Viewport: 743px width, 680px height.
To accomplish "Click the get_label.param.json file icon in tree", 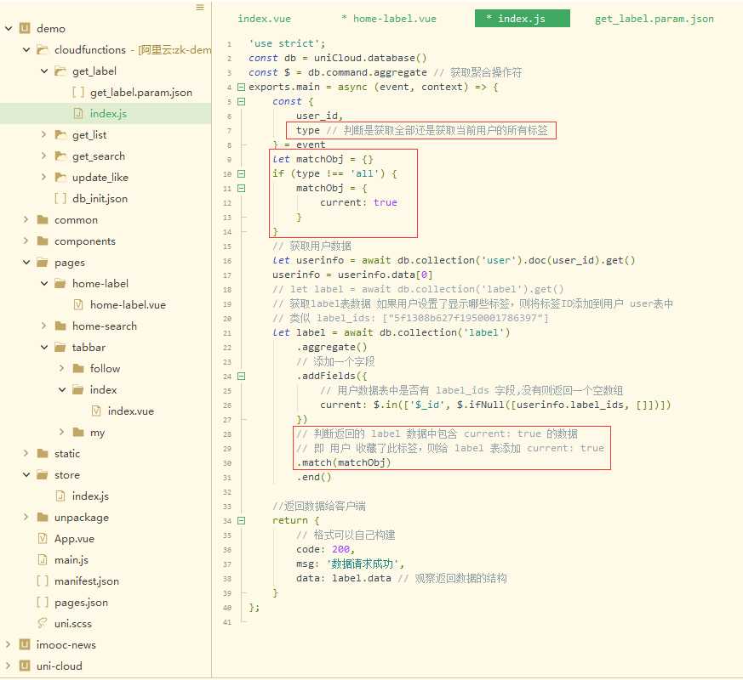I will [x=78, y=93].
